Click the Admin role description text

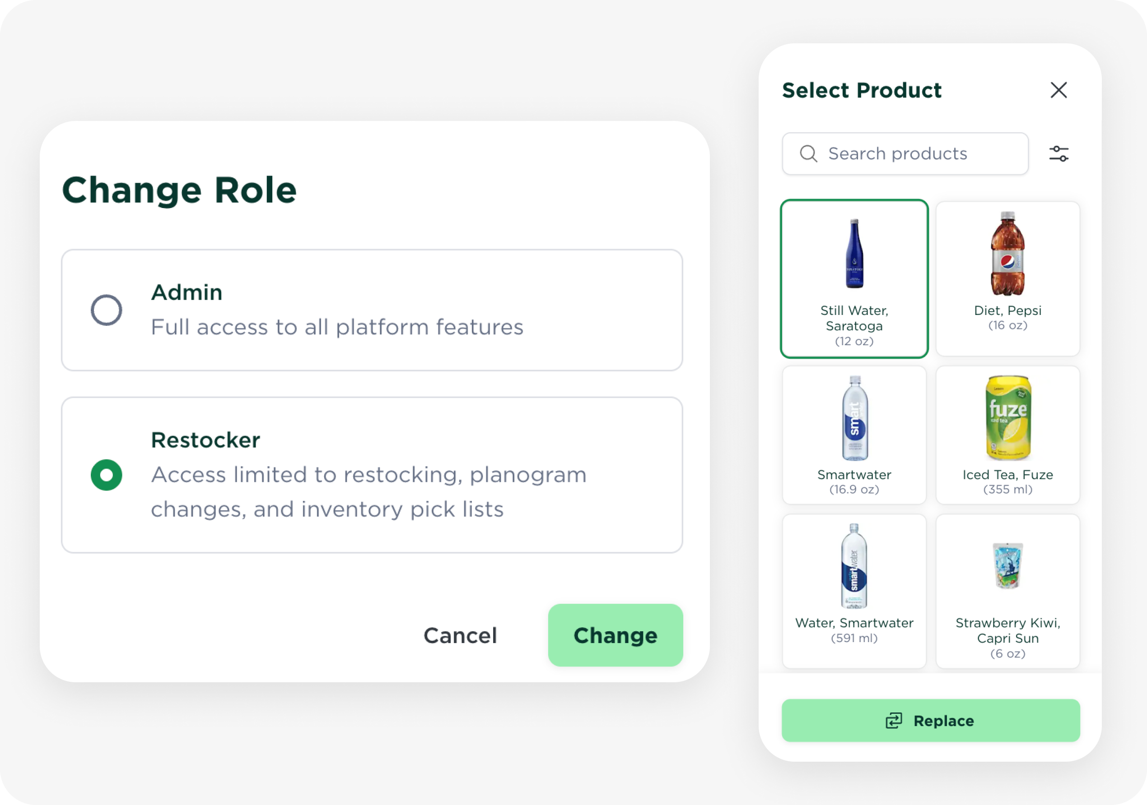point(337,328)
